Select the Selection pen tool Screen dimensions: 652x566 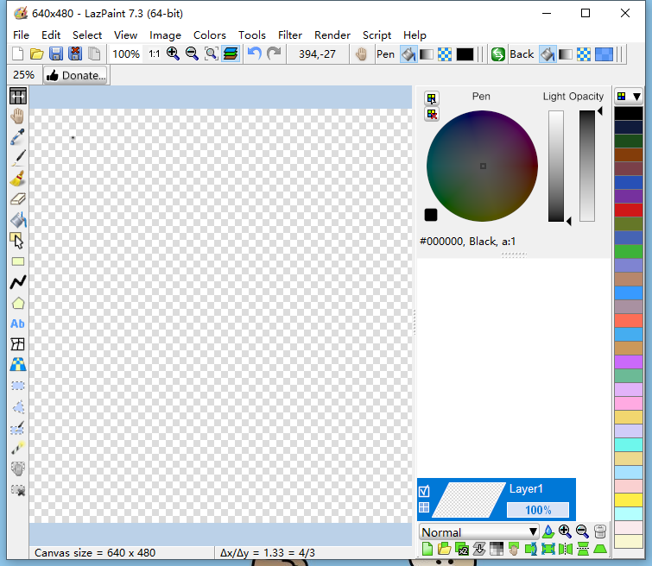coord(17,428)
